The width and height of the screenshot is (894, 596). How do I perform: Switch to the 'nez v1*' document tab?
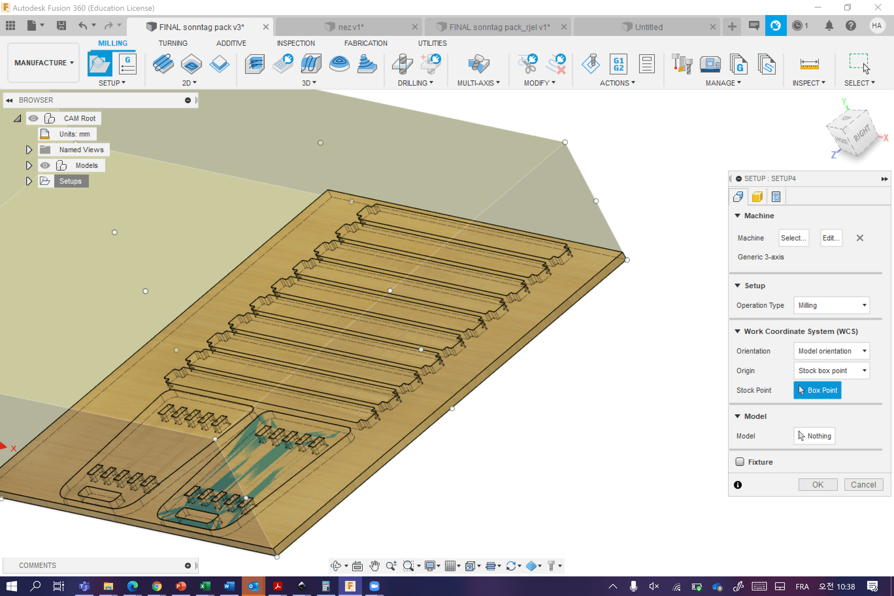350,27
